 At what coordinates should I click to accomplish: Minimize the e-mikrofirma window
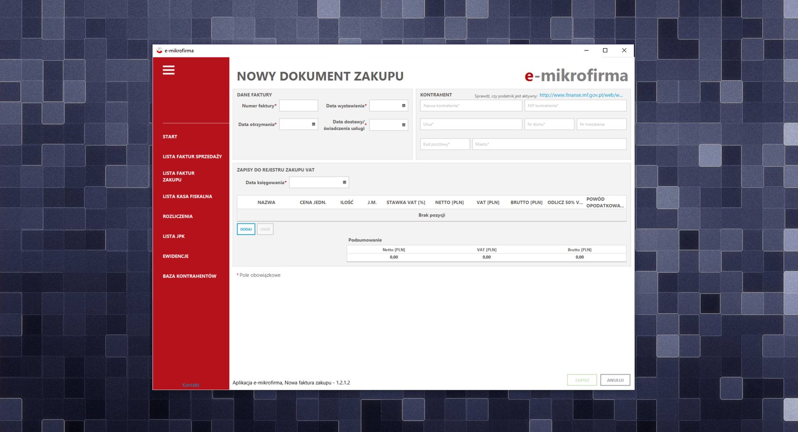point(586,51)
